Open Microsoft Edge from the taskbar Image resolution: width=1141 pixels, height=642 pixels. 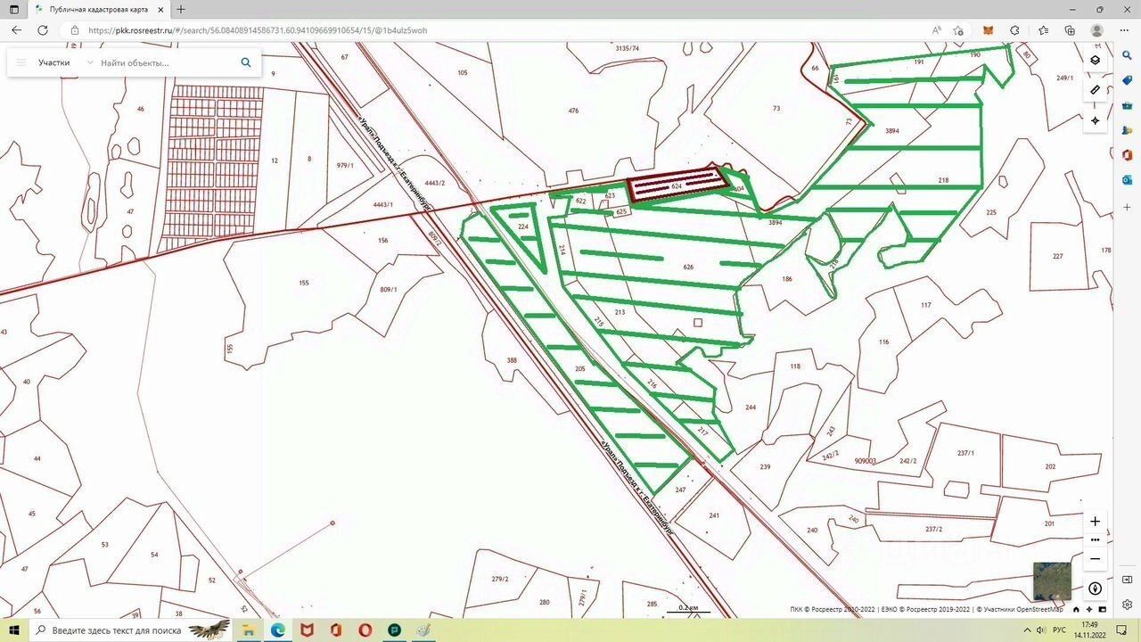coord(278,630)
